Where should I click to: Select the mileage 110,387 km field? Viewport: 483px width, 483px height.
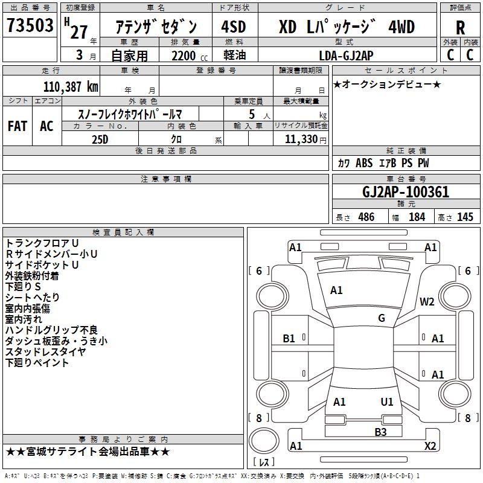[71, 86]
